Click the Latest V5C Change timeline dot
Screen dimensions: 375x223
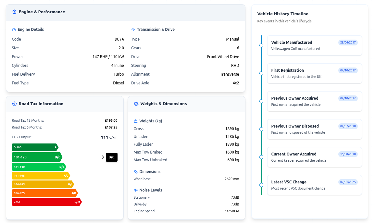[x=261, y=185]
